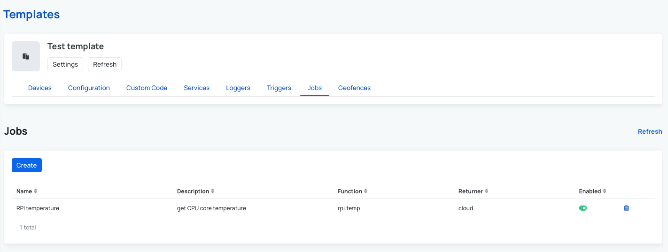Open the Geofences tab
668x252 pixels.
pyautogui.click(x=354, y=88)
